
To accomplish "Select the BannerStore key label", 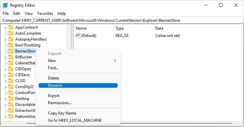I will (25, 51).
